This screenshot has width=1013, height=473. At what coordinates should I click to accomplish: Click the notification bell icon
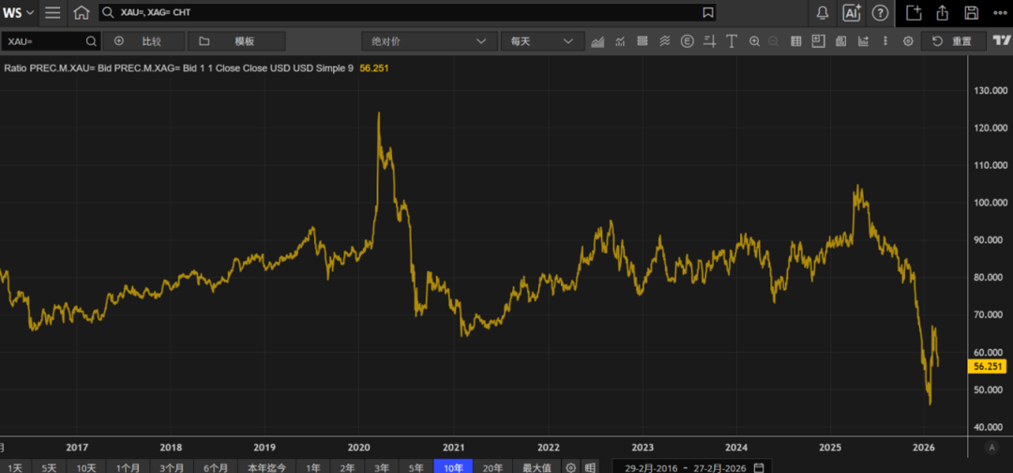pos(823,13)
